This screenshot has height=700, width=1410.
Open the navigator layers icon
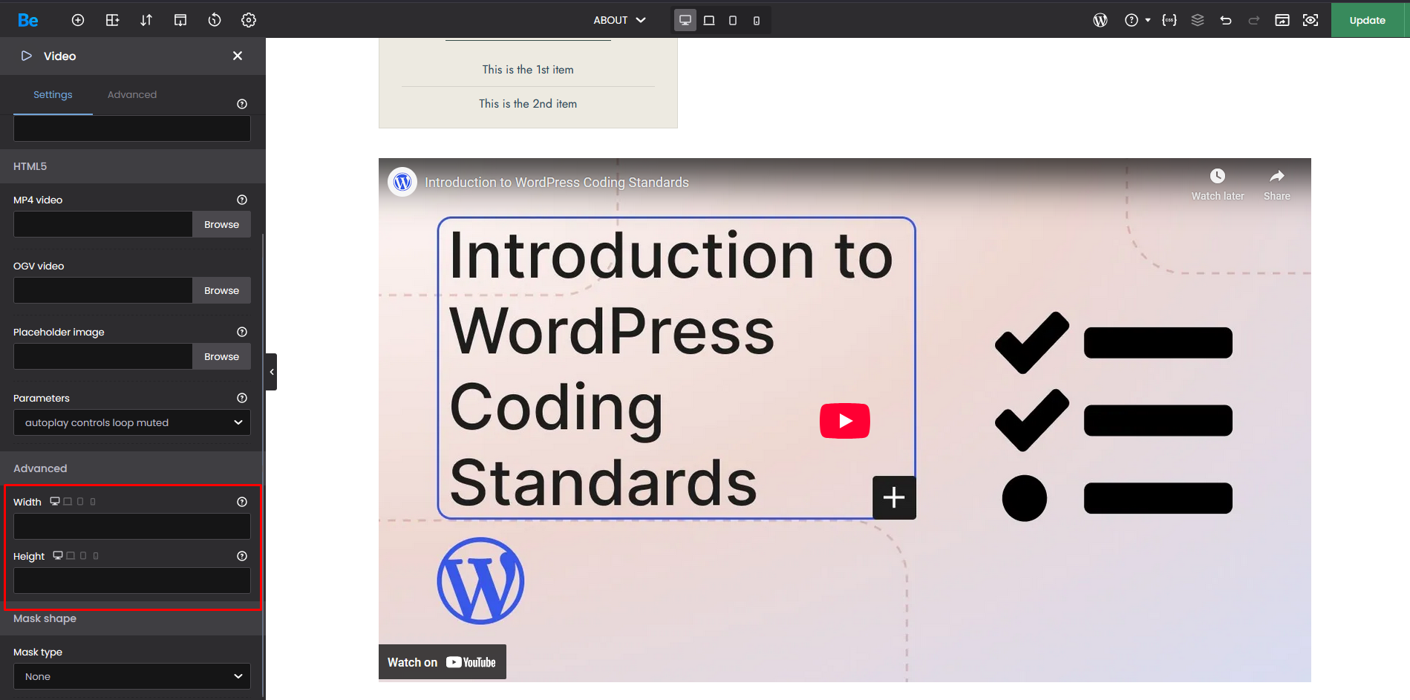(1198, 20)
